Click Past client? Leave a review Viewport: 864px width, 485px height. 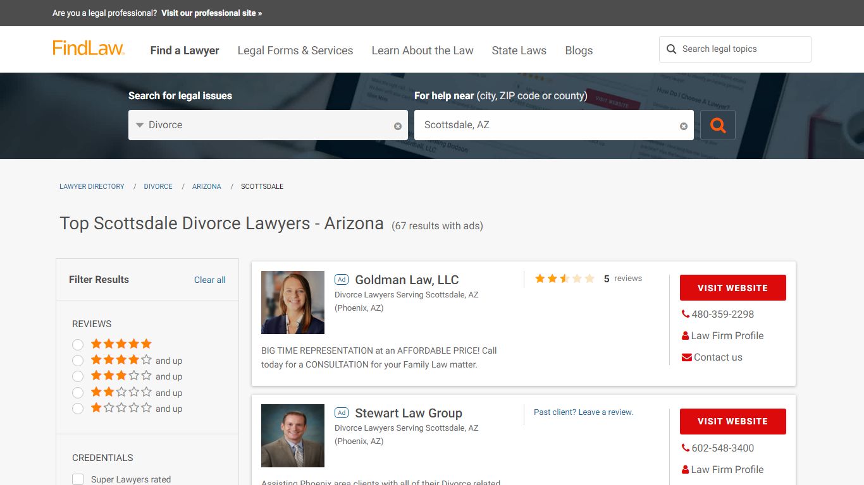[x=583, y=412]
